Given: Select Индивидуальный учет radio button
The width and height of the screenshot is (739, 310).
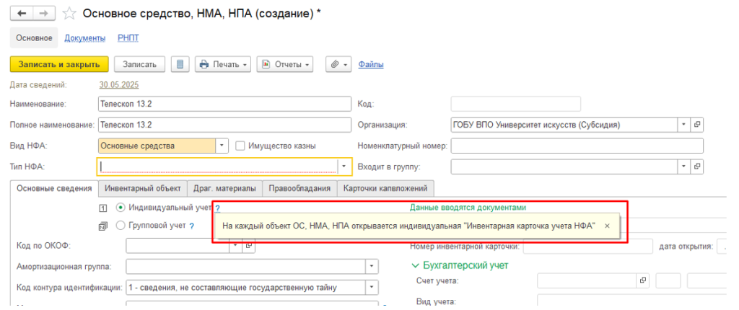Looking at the screenshot, I should [121, 208].
